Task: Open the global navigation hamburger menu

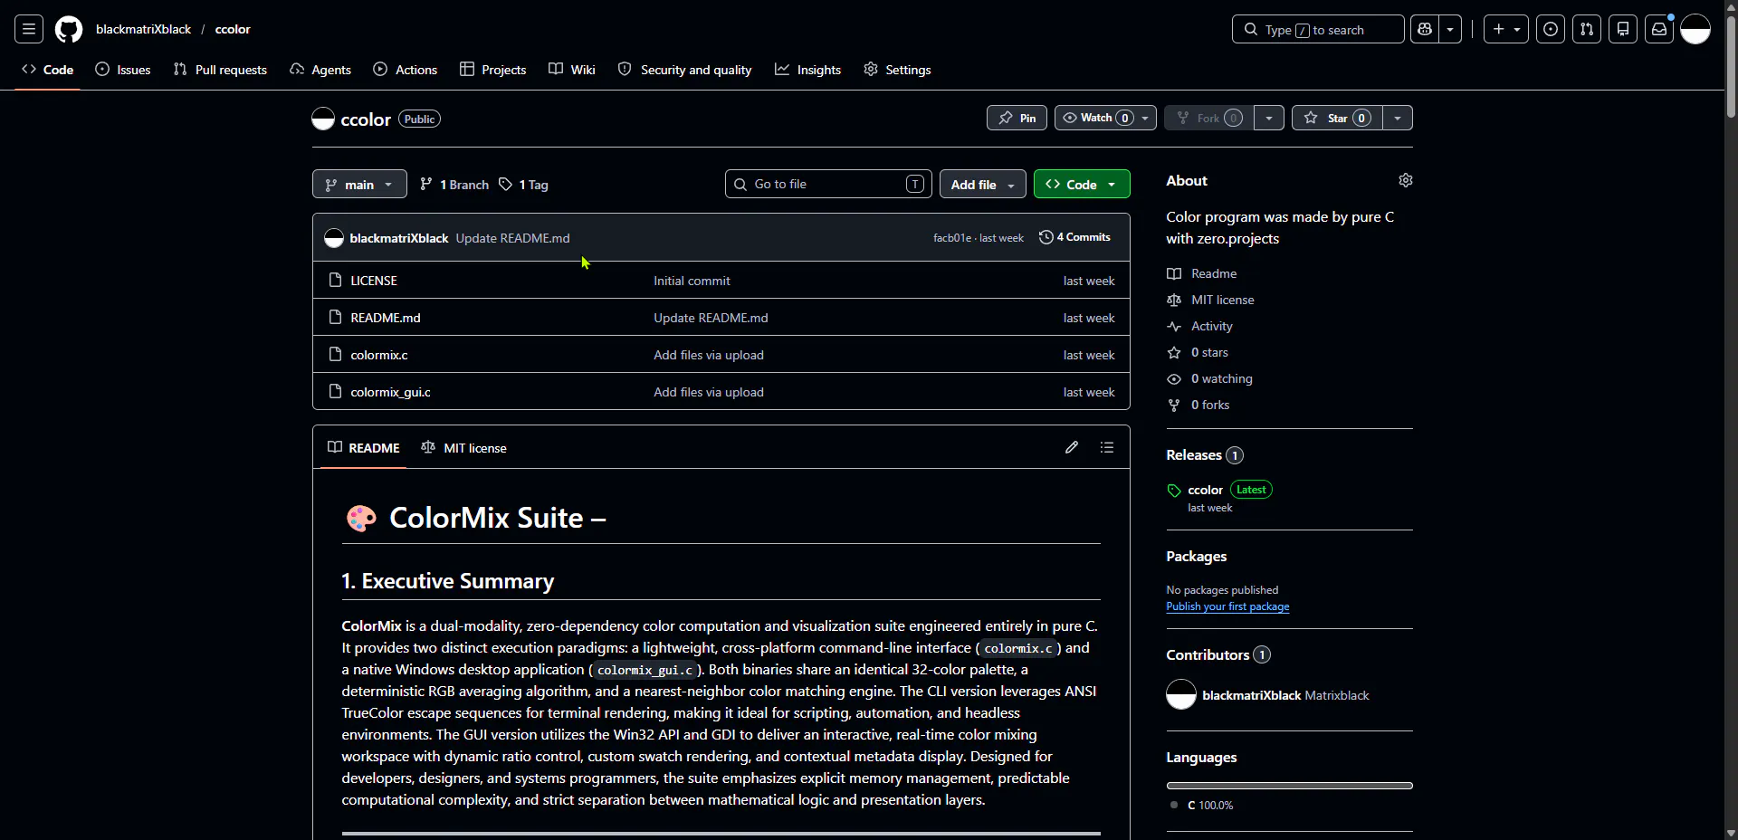Action: (29, 29)
